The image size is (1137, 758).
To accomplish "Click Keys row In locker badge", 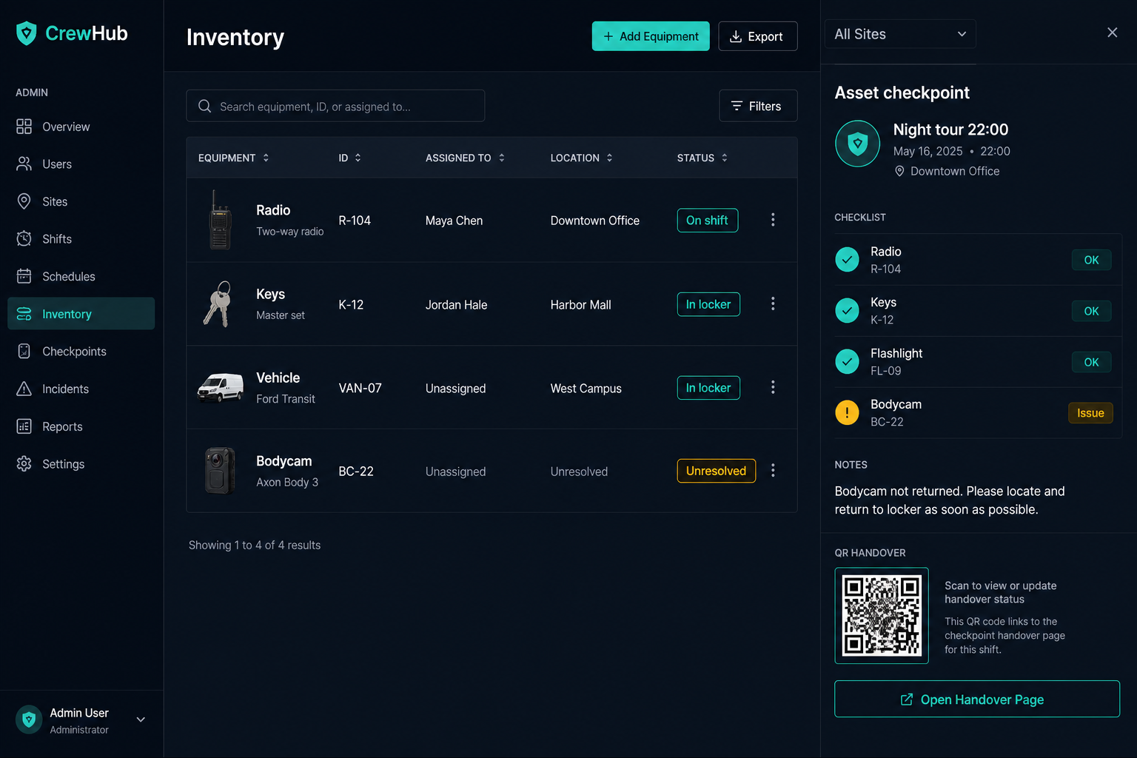I will [708, 304].
